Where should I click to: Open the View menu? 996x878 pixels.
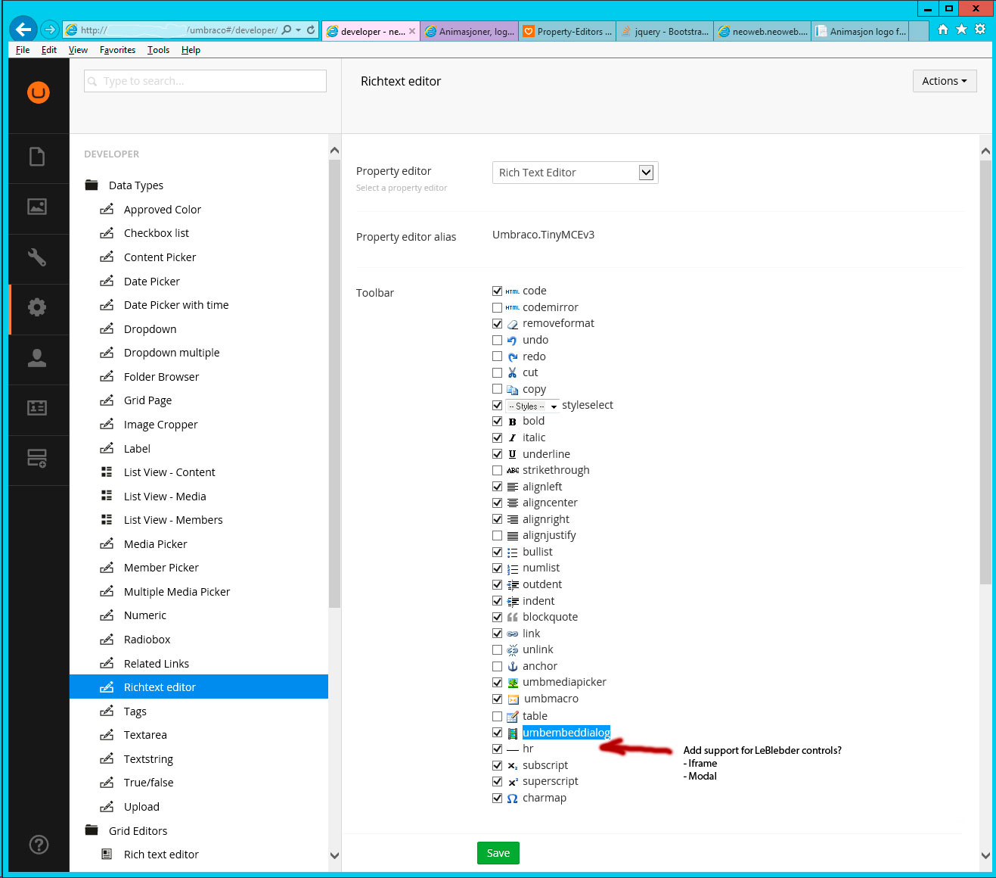[x=78, y=50]
